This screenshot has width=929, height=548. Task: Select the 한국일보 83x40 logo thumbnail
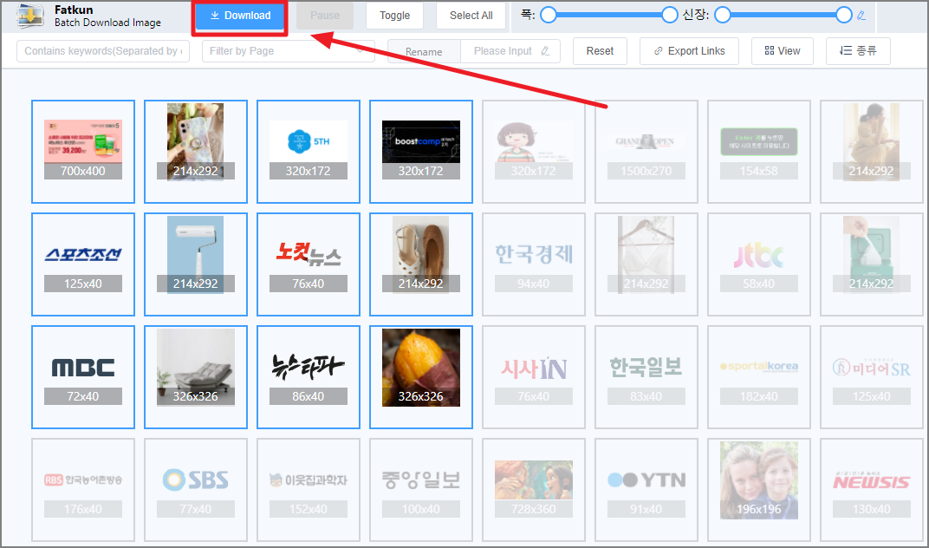(646, 377)
